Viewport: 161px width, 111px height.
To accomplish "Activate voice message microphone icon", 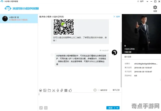I will 58,90.
